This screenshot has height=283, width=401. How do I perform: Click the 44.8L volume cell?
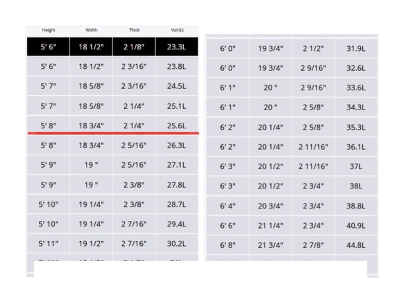point(356,245)
